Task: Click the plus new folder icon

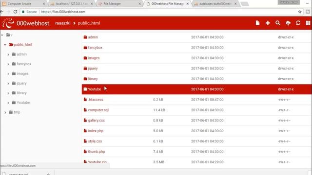Action: pos(268,23)
